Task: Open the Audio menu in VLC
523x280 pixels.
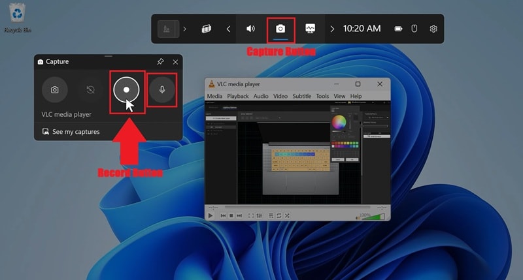Action: pyautogui.click(x=261, y=96)
